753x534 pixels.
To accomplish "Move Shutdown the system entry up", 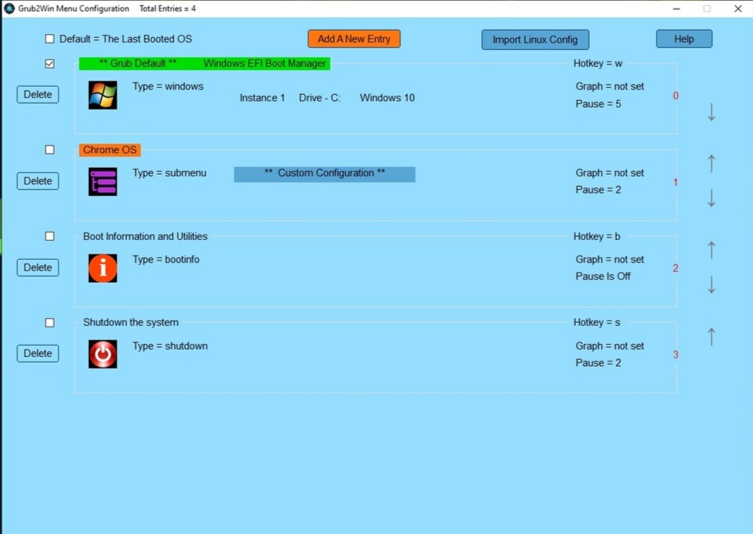I will pyautogui.click(x=711, y=337).
